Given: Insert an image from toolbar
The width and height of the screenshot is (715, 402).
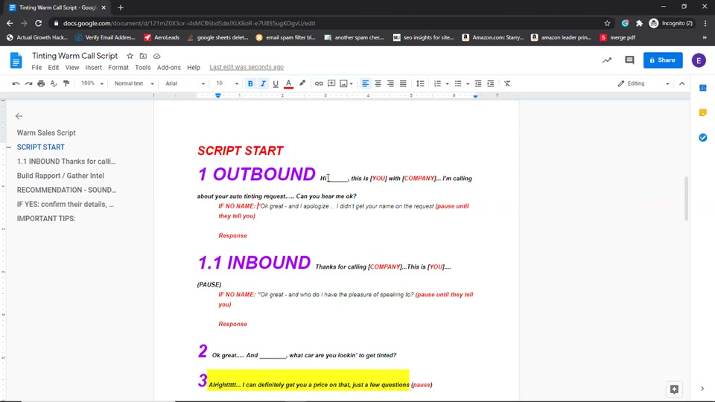Looking at the screenshot, I should [x=344, y=83].
